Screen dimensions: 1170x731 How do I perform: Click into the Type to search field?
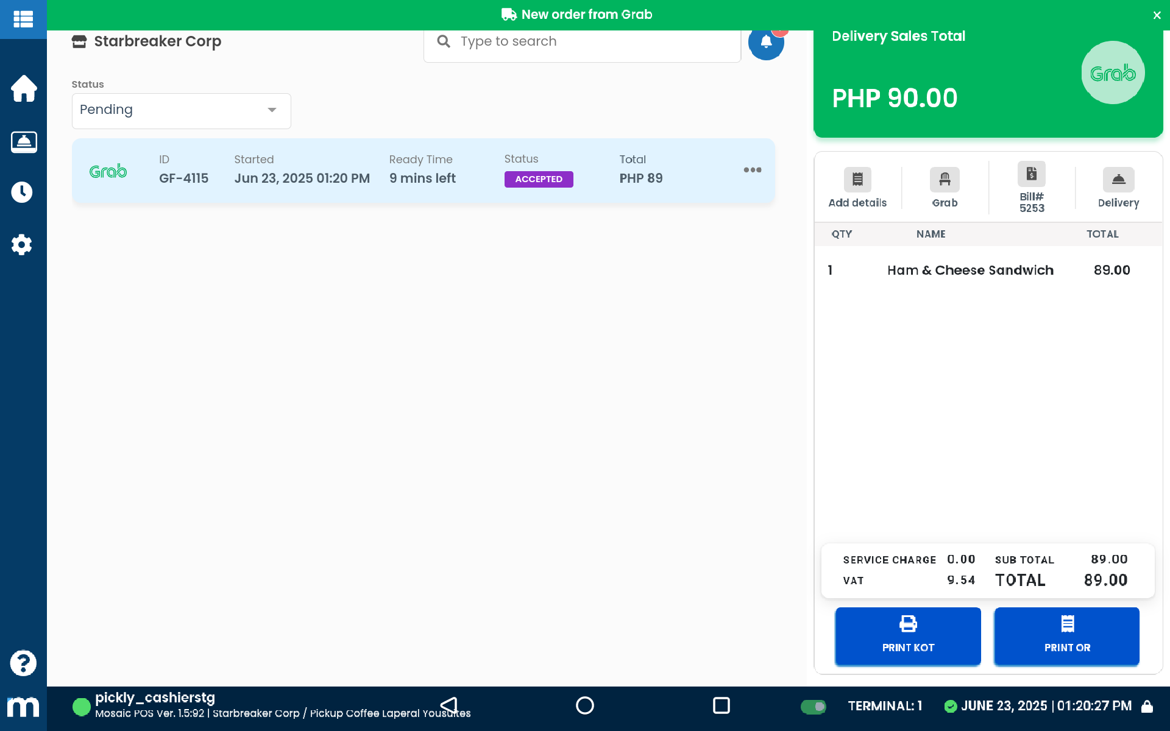point(581,41)
